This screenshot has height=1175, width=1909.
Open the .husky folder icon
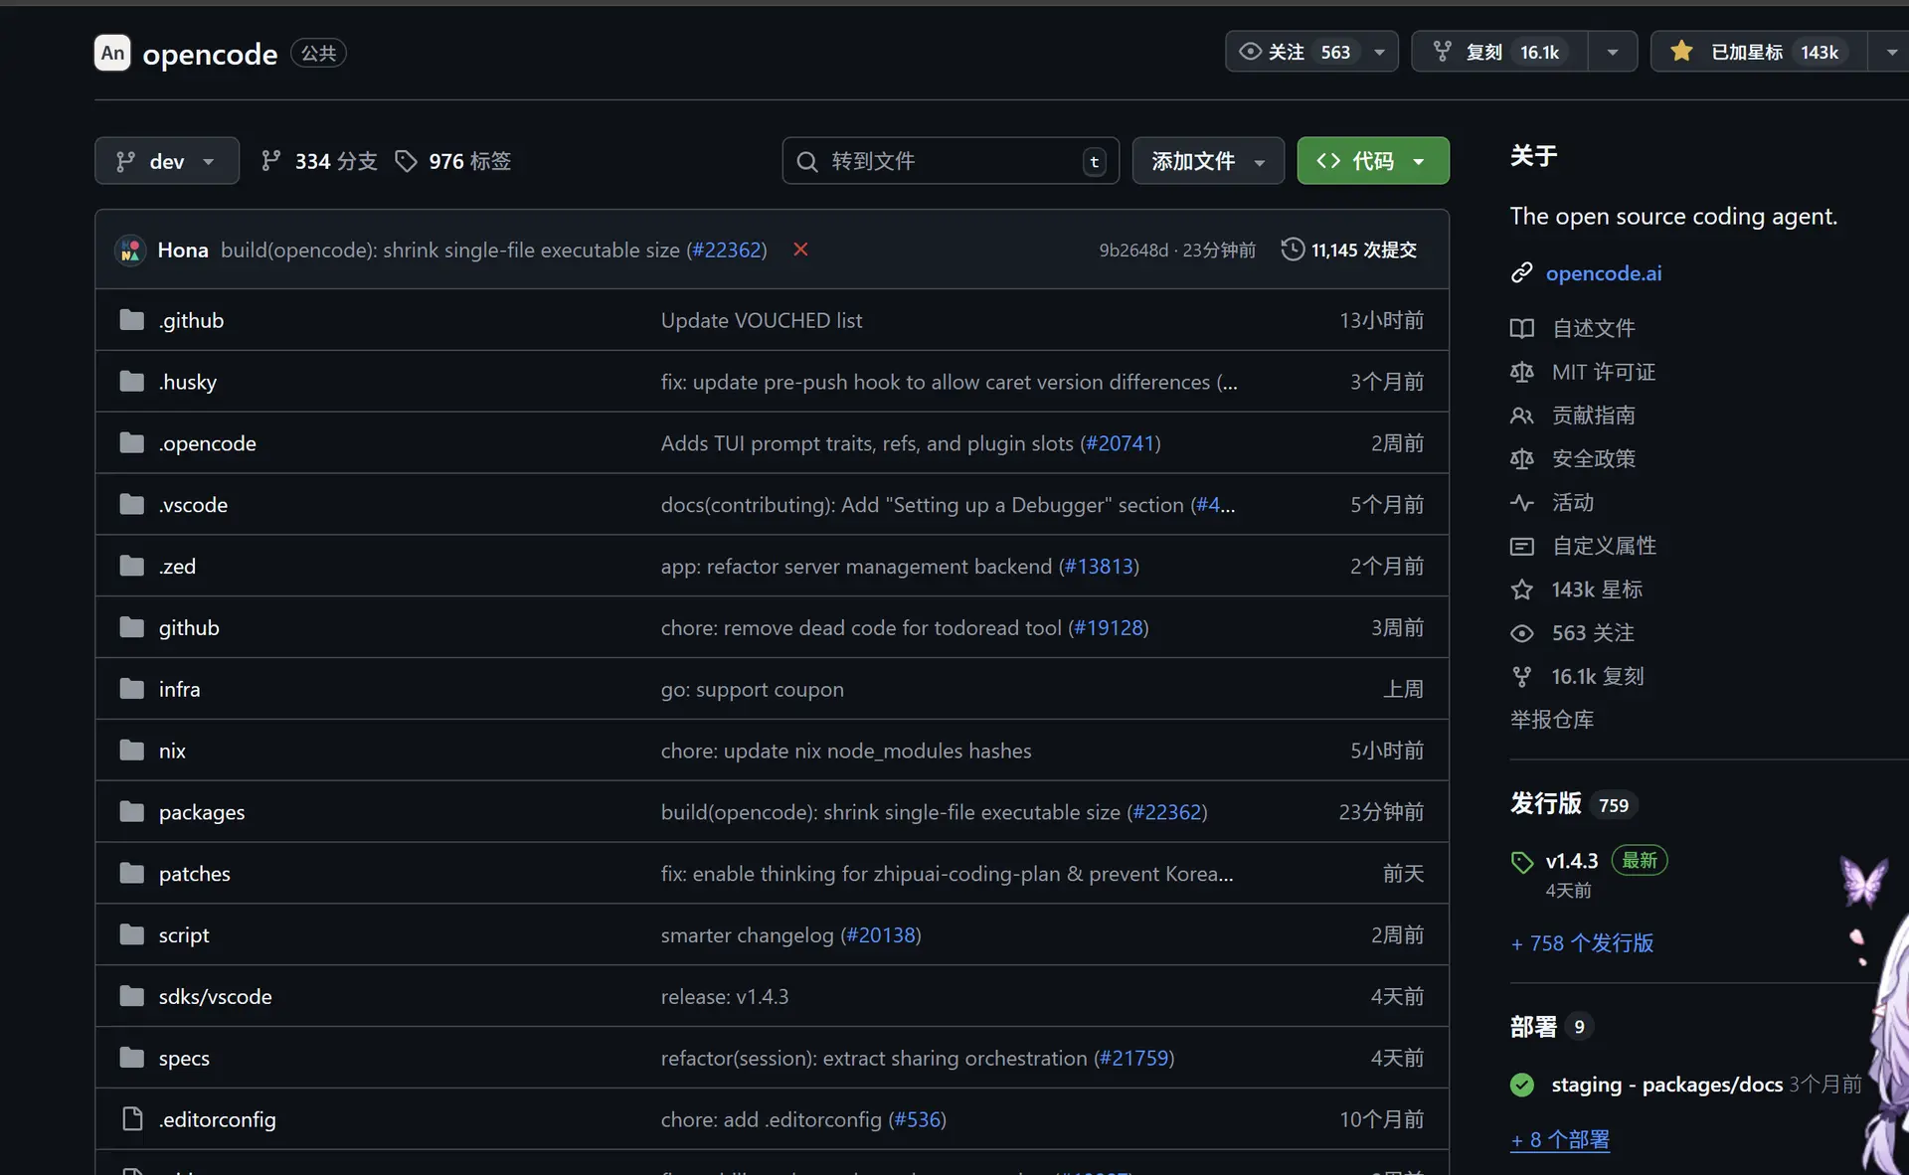(132, 382)
